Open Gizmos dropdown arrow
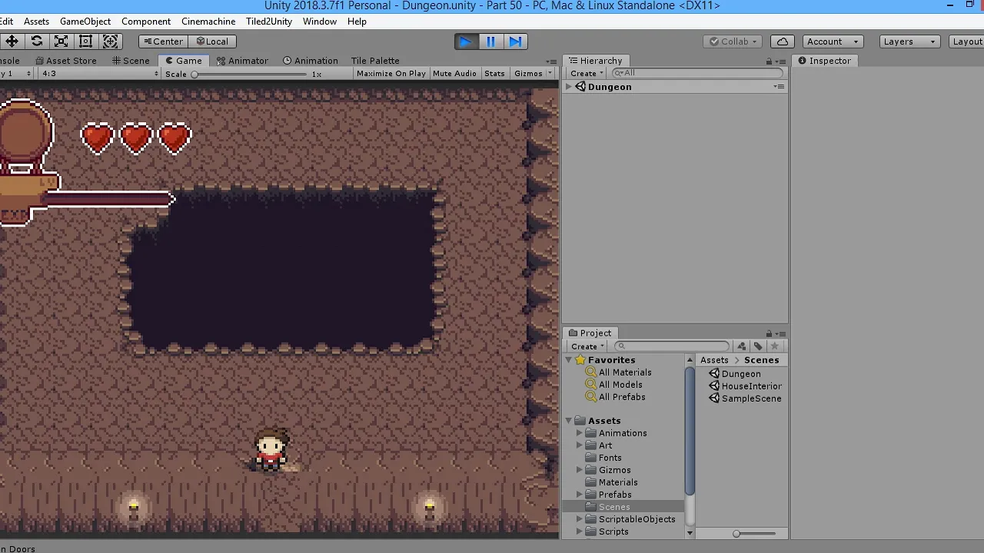 click(550, 74)
